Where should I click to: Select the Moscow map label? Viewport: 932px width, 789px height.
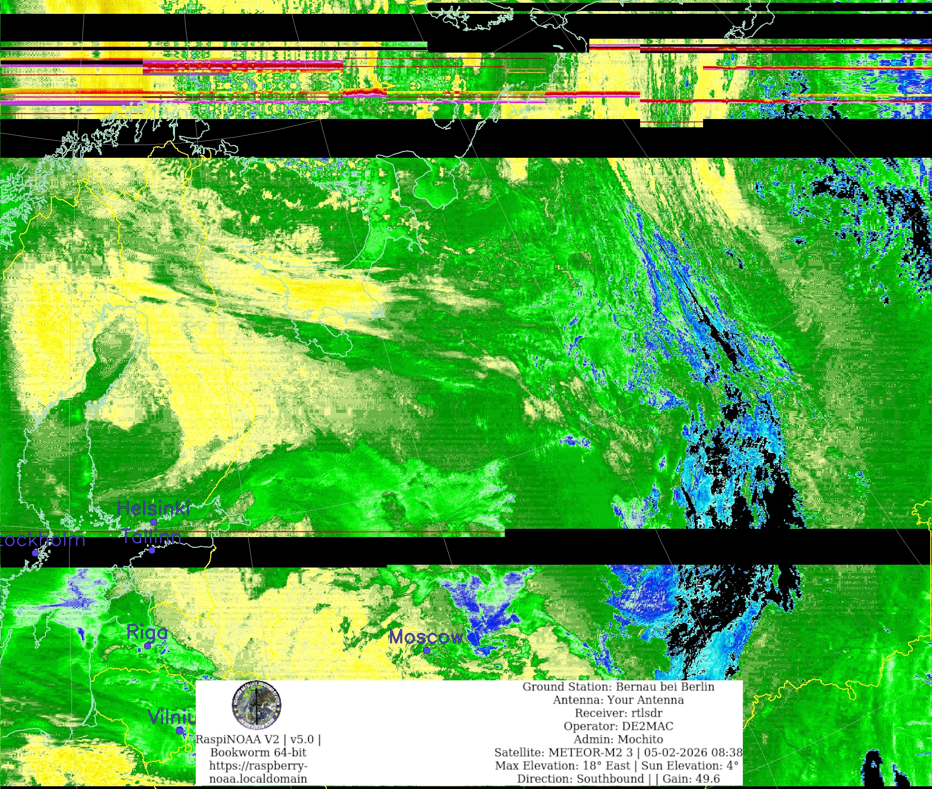click(426, 637)
